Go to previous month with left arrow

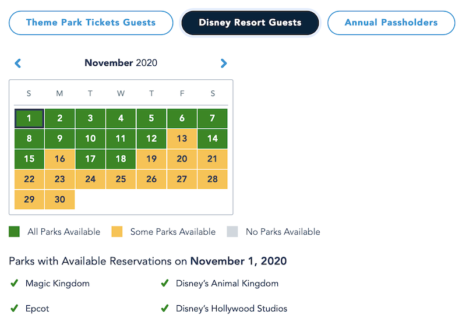pyautogui.click(x=17, y=63)
